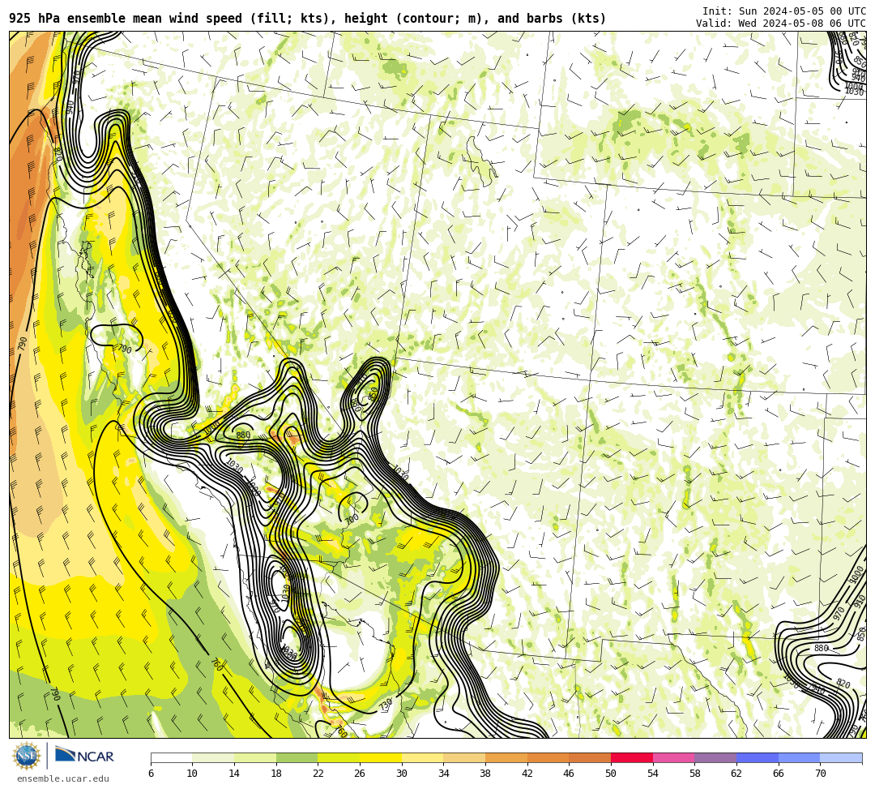Pick the periwinkle 66–70 kt segment
Viewport: 875px width, 789px height.
point(799,757)
